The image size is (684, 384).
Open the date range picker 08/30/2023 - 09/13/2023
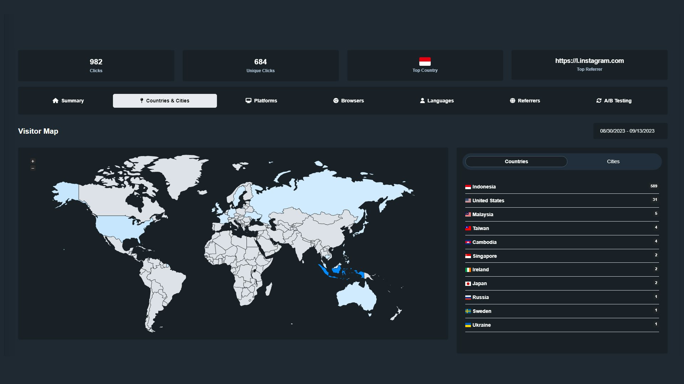click(630, 131)
